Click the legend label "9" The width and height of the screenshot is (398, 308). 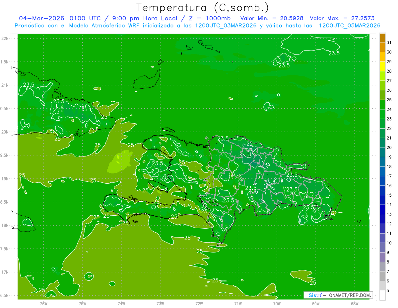pyautogui.click(x=388, y=253)
